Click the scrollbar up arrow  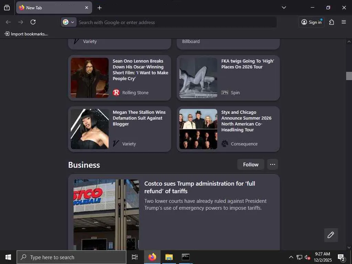pyautogui.click(x=349, y=42)
